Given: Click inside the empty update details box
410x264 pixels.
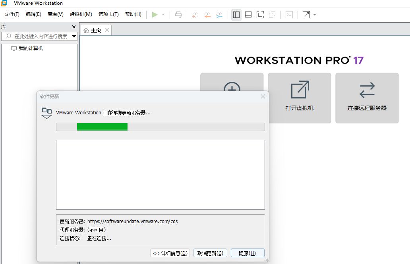Looking at the screenshot, I should (x=161, y=175).
